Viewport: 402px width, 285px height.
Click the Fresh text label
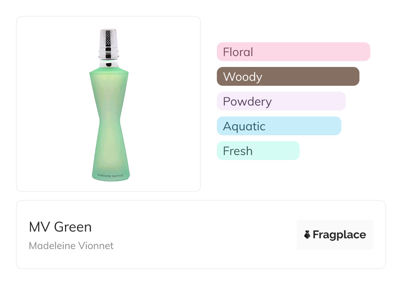click(238, 151)
